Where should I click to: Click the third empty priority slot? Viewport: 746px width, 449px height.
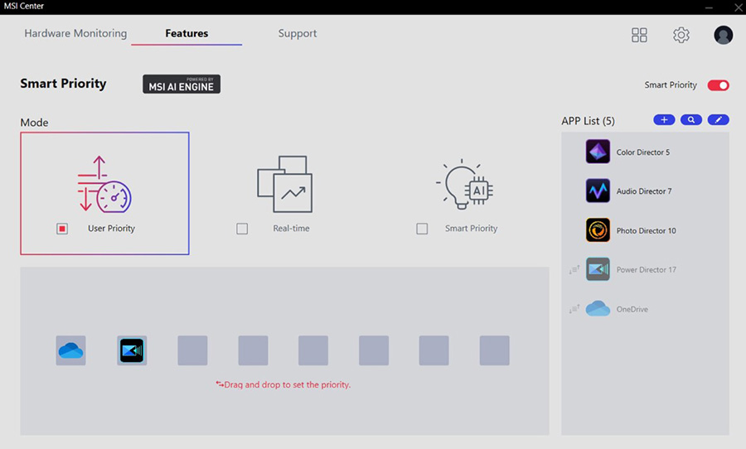click(x=313, y=350)
